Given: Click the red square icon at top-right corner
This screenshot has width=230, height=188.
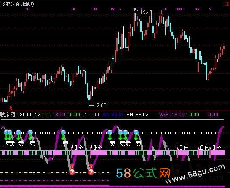Looking at the screenshot, I should coord(227,4).
